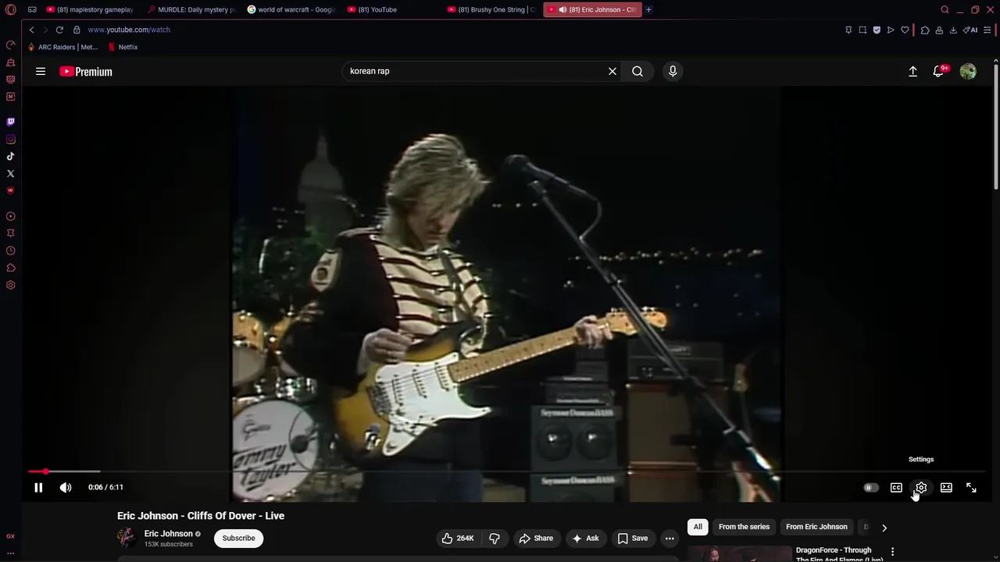Save video to playlist
The image size is (1000, 562).
click(633, 538)
